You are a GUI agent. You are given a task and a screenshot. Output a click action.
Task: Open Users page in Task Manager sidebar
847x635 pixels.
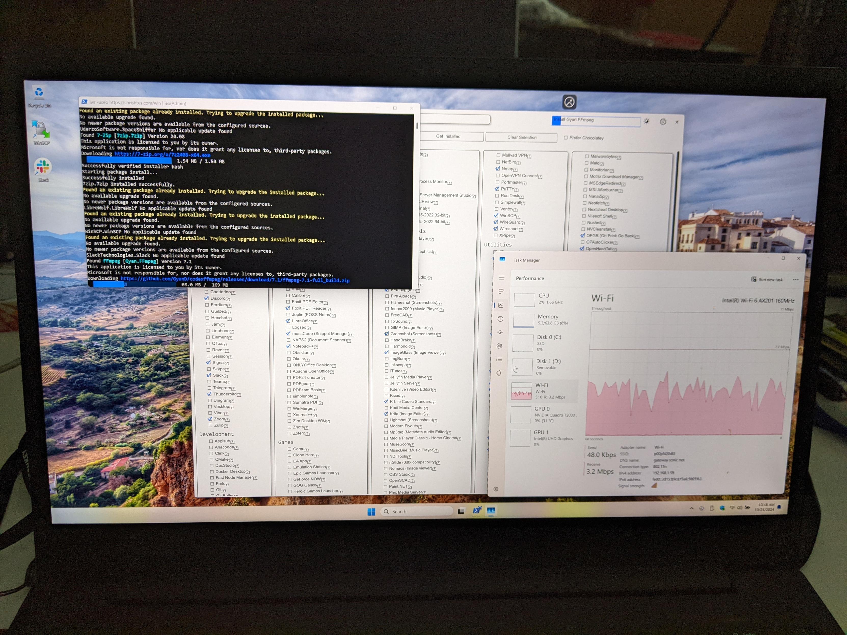(499, 346)
